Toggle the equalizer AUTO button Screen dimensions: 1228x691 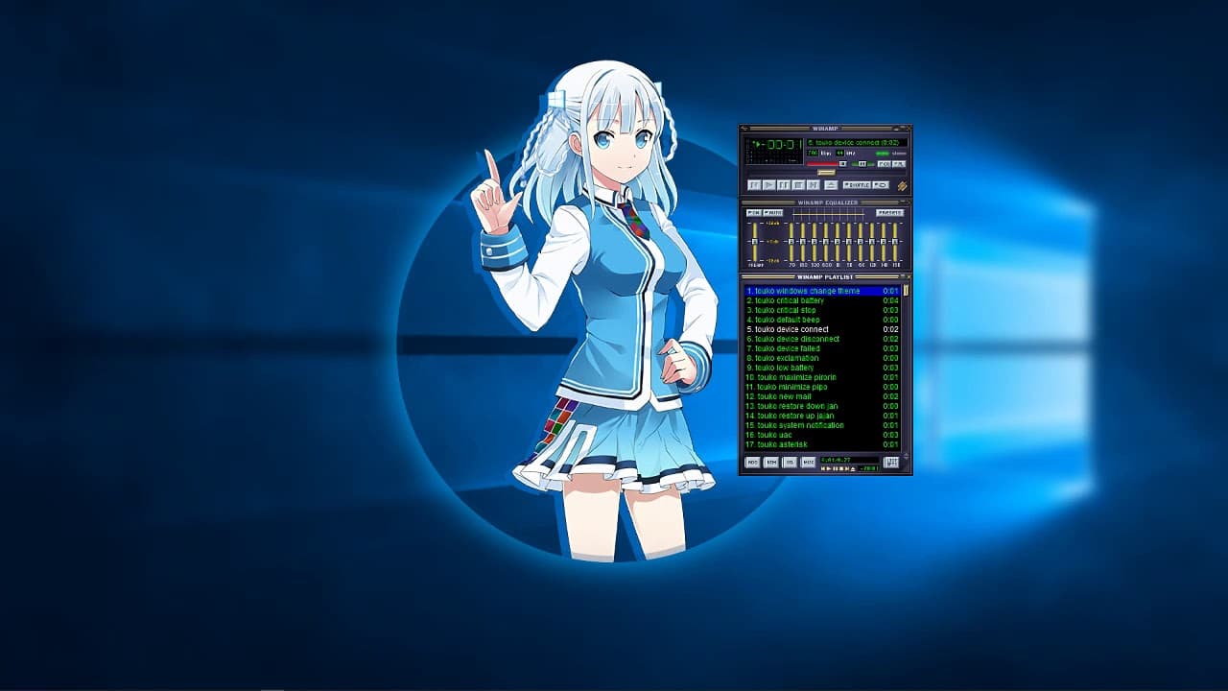[772, 213]
